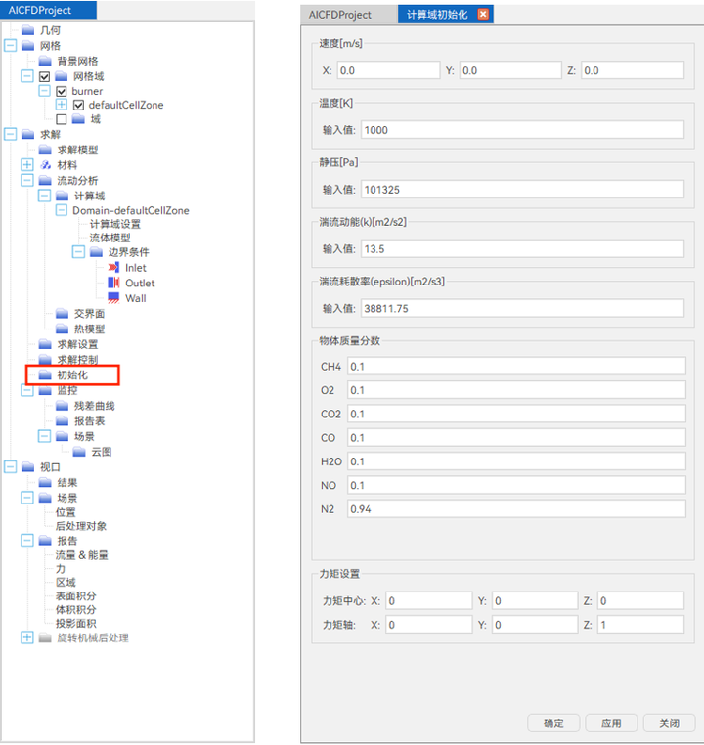The image size is (704, 745).
Task: Check the 域 checkbox
Action: pos(62,118)
